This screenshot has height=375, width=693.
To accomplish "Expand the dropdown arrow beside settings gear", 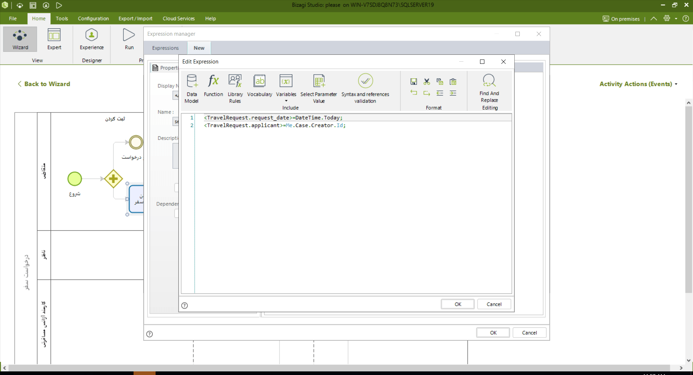I will coord(676,19).
